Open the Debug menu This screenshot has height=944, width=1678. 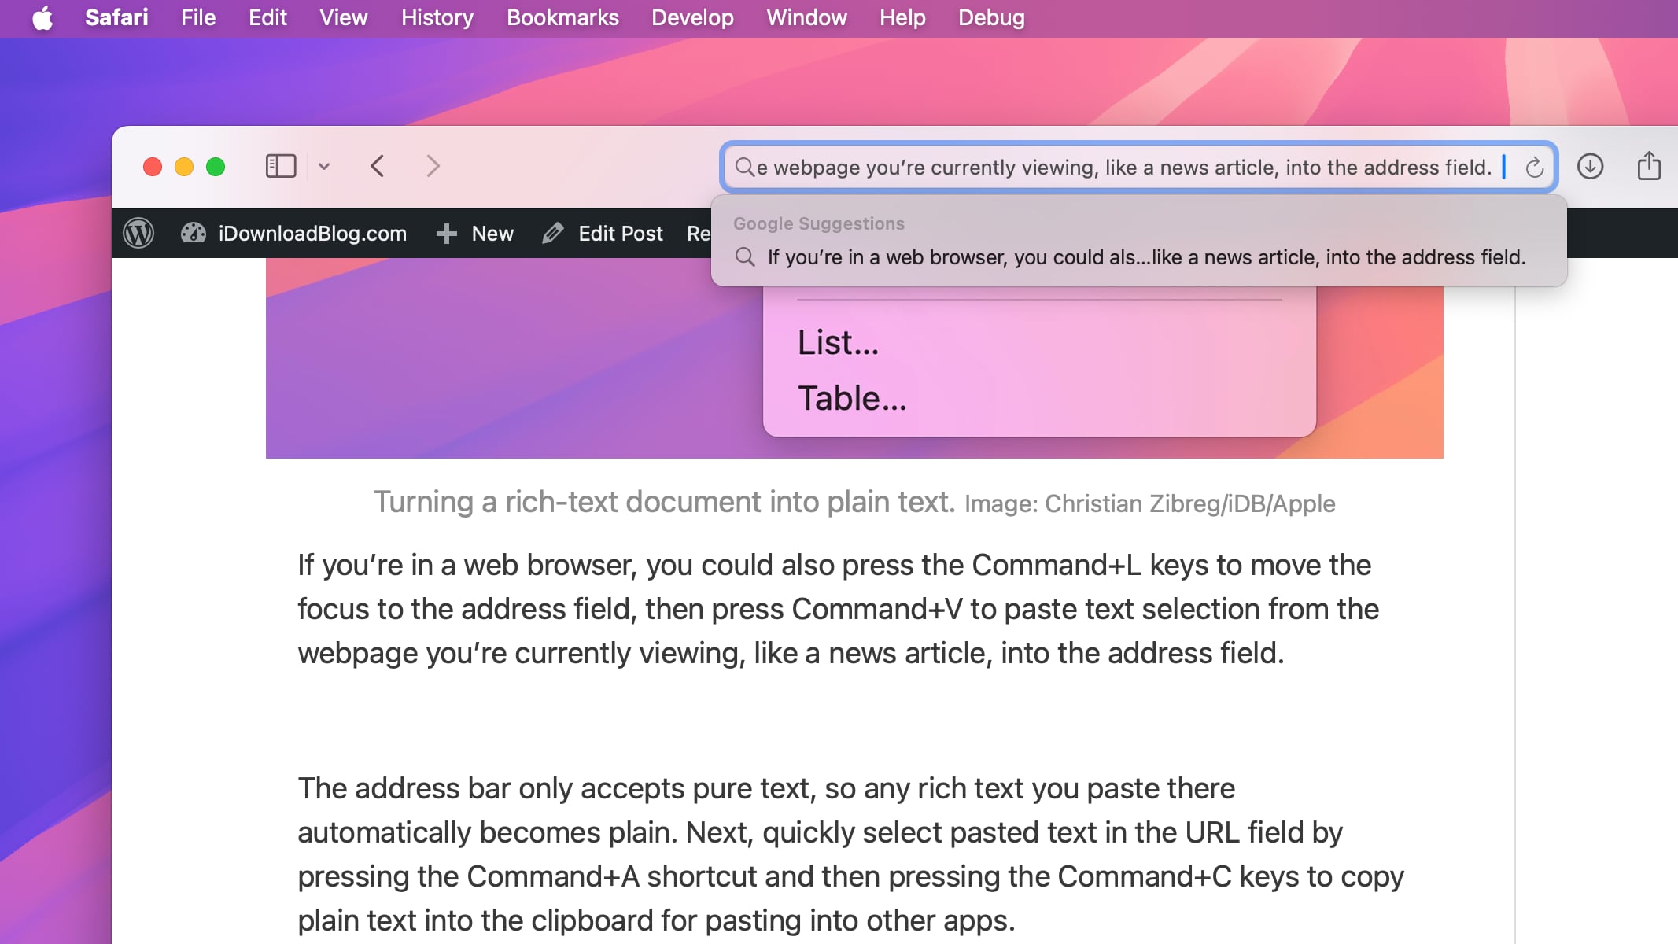pyautogui.click(x=991, y=17)
